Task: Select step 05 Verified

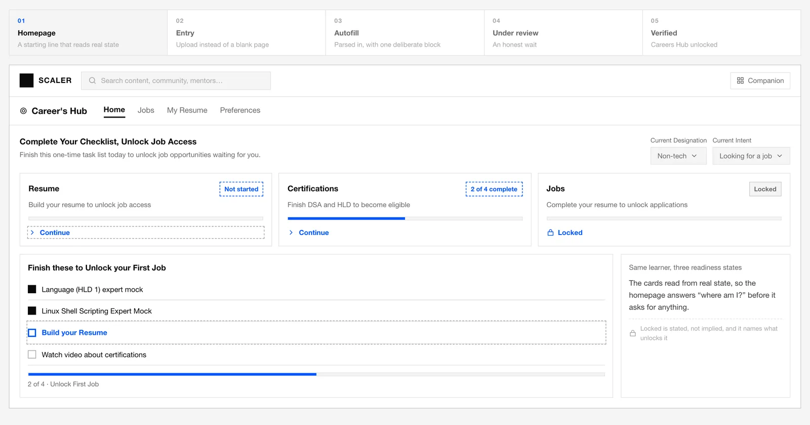Action: pos(722,33)
